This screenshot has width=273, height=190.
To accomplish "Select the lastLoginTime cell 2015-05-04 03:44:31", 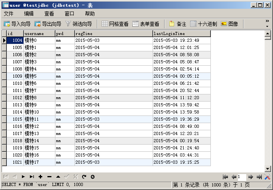I will click(x=182, y=155).
